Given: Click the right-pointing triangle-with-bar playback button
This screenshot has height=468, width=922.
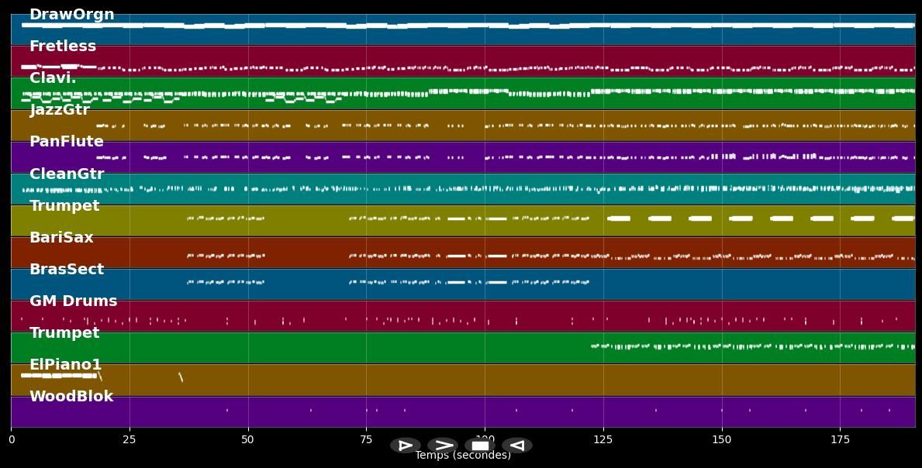Looking at the screenshot, I should [405, 446].
